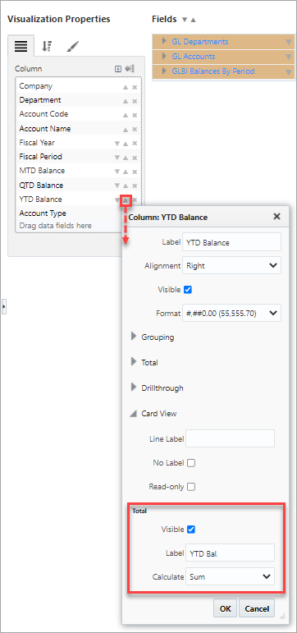Open Fiscal Year down-arrow options
Image resolution: width=297 pixels, height=633 pixels.
[117, 144]
